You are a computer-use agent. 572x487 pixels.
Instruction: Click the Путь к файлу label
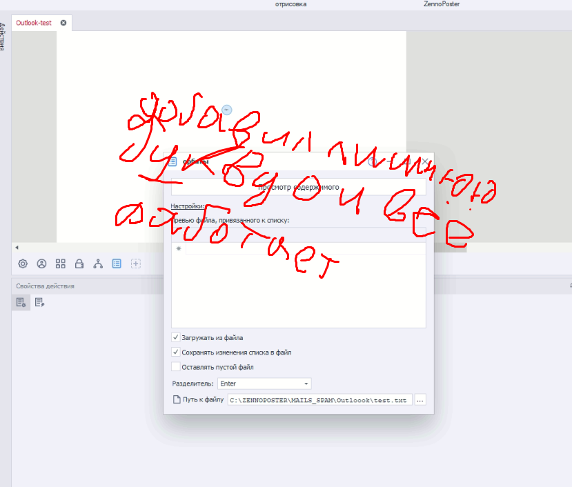pos(203,399)
